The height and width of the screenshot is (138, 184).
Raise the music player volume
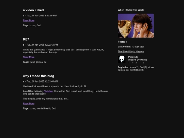[143, 63]
